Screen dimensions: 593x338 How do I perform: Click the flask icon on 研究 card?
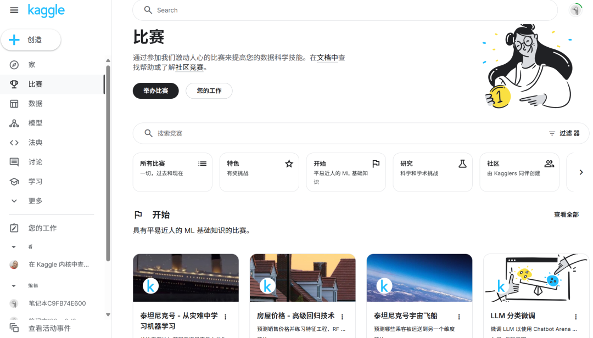pyautogui.click(x=462, y=164)
